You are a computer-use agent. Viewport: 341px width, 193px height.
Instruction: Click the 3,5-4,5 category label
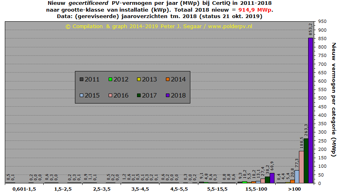tap(140, 189)
